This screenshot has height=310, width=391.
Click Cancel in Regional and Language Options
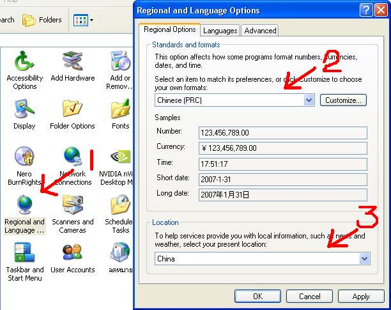[x=309, y=297]
